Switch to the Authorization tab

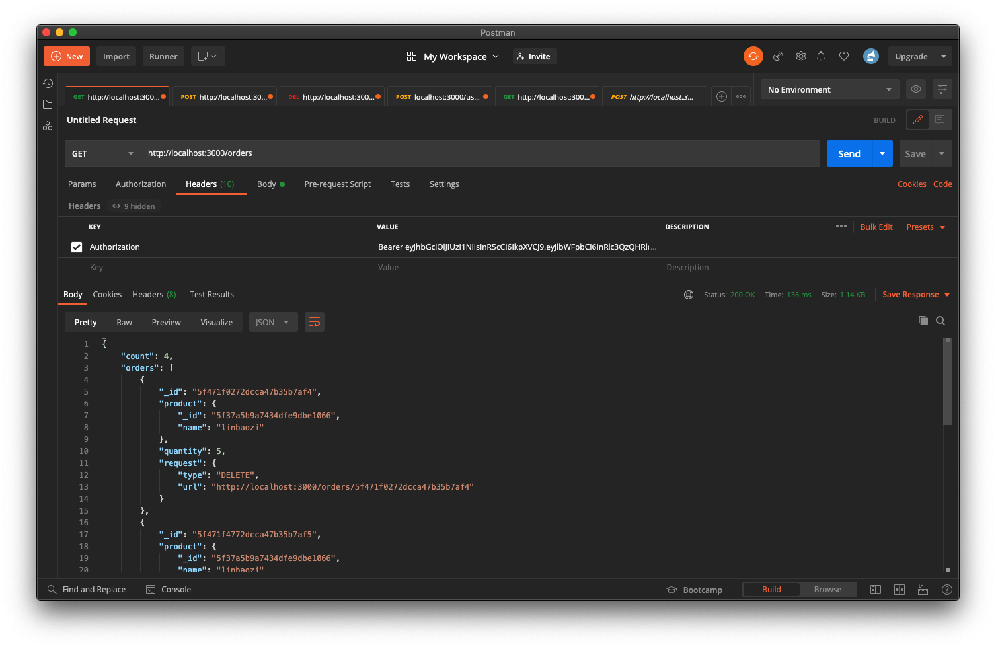141,184
